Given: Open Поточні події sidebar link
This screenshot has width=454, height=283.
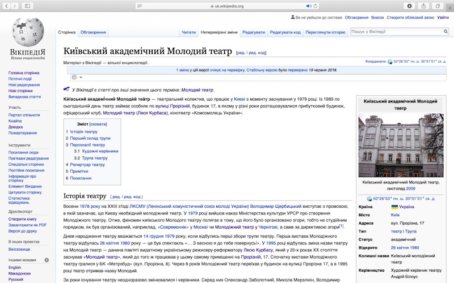Looking at the screenshot, I should coord(20,79).
